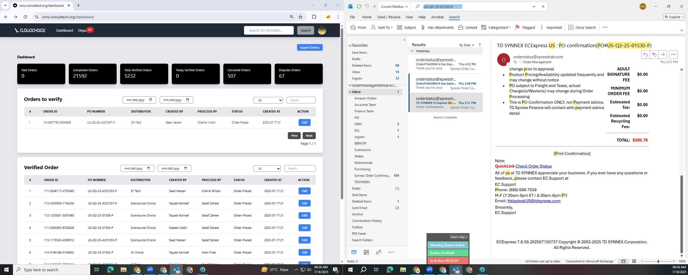Reload the dashboard page
Screen dimensions: 688x275
25,17
